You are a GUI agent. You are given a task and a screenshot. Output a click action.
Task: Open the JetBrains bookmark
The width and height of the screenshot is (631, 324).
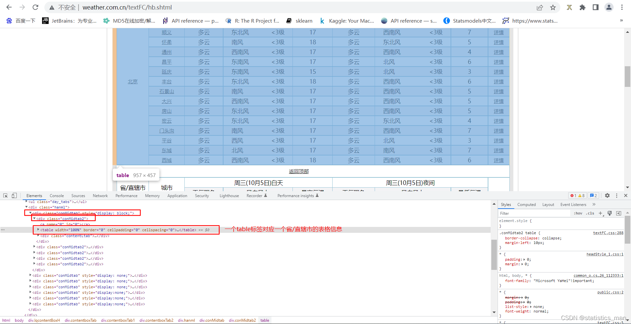tap(69, 21)
